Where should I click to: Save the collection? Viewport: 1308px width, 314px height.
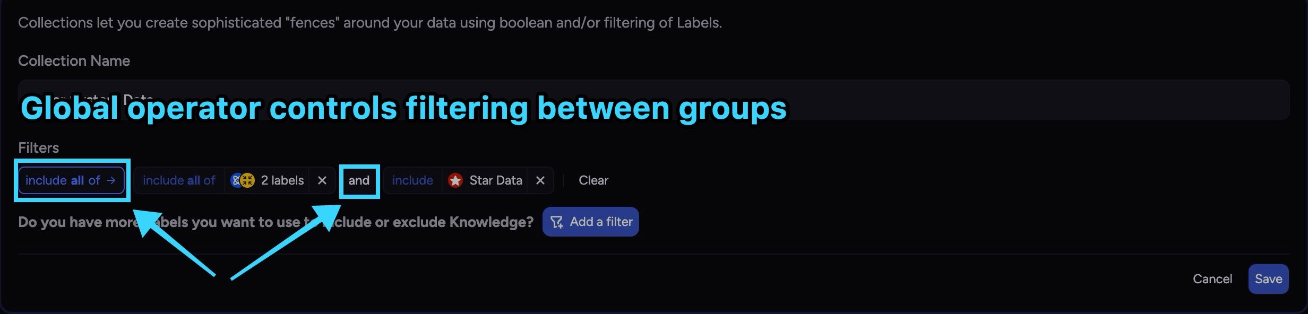[1268, 279]
